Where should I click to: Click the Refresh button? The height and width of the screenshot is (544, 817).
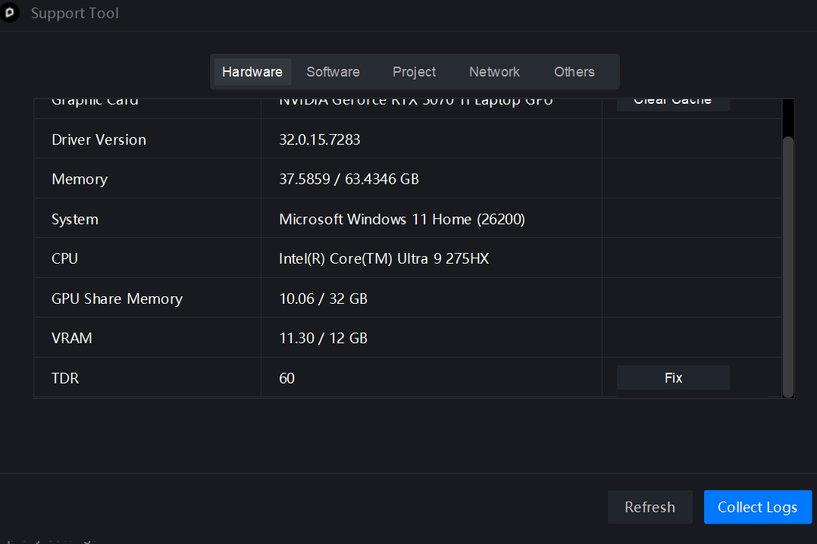tap(650, 507)
